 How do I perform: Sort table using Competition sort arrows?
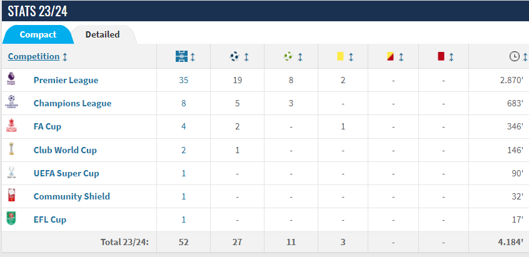65,56
